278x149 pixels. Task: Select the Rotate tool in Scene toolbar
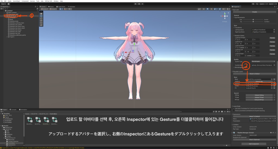[41, 18]
